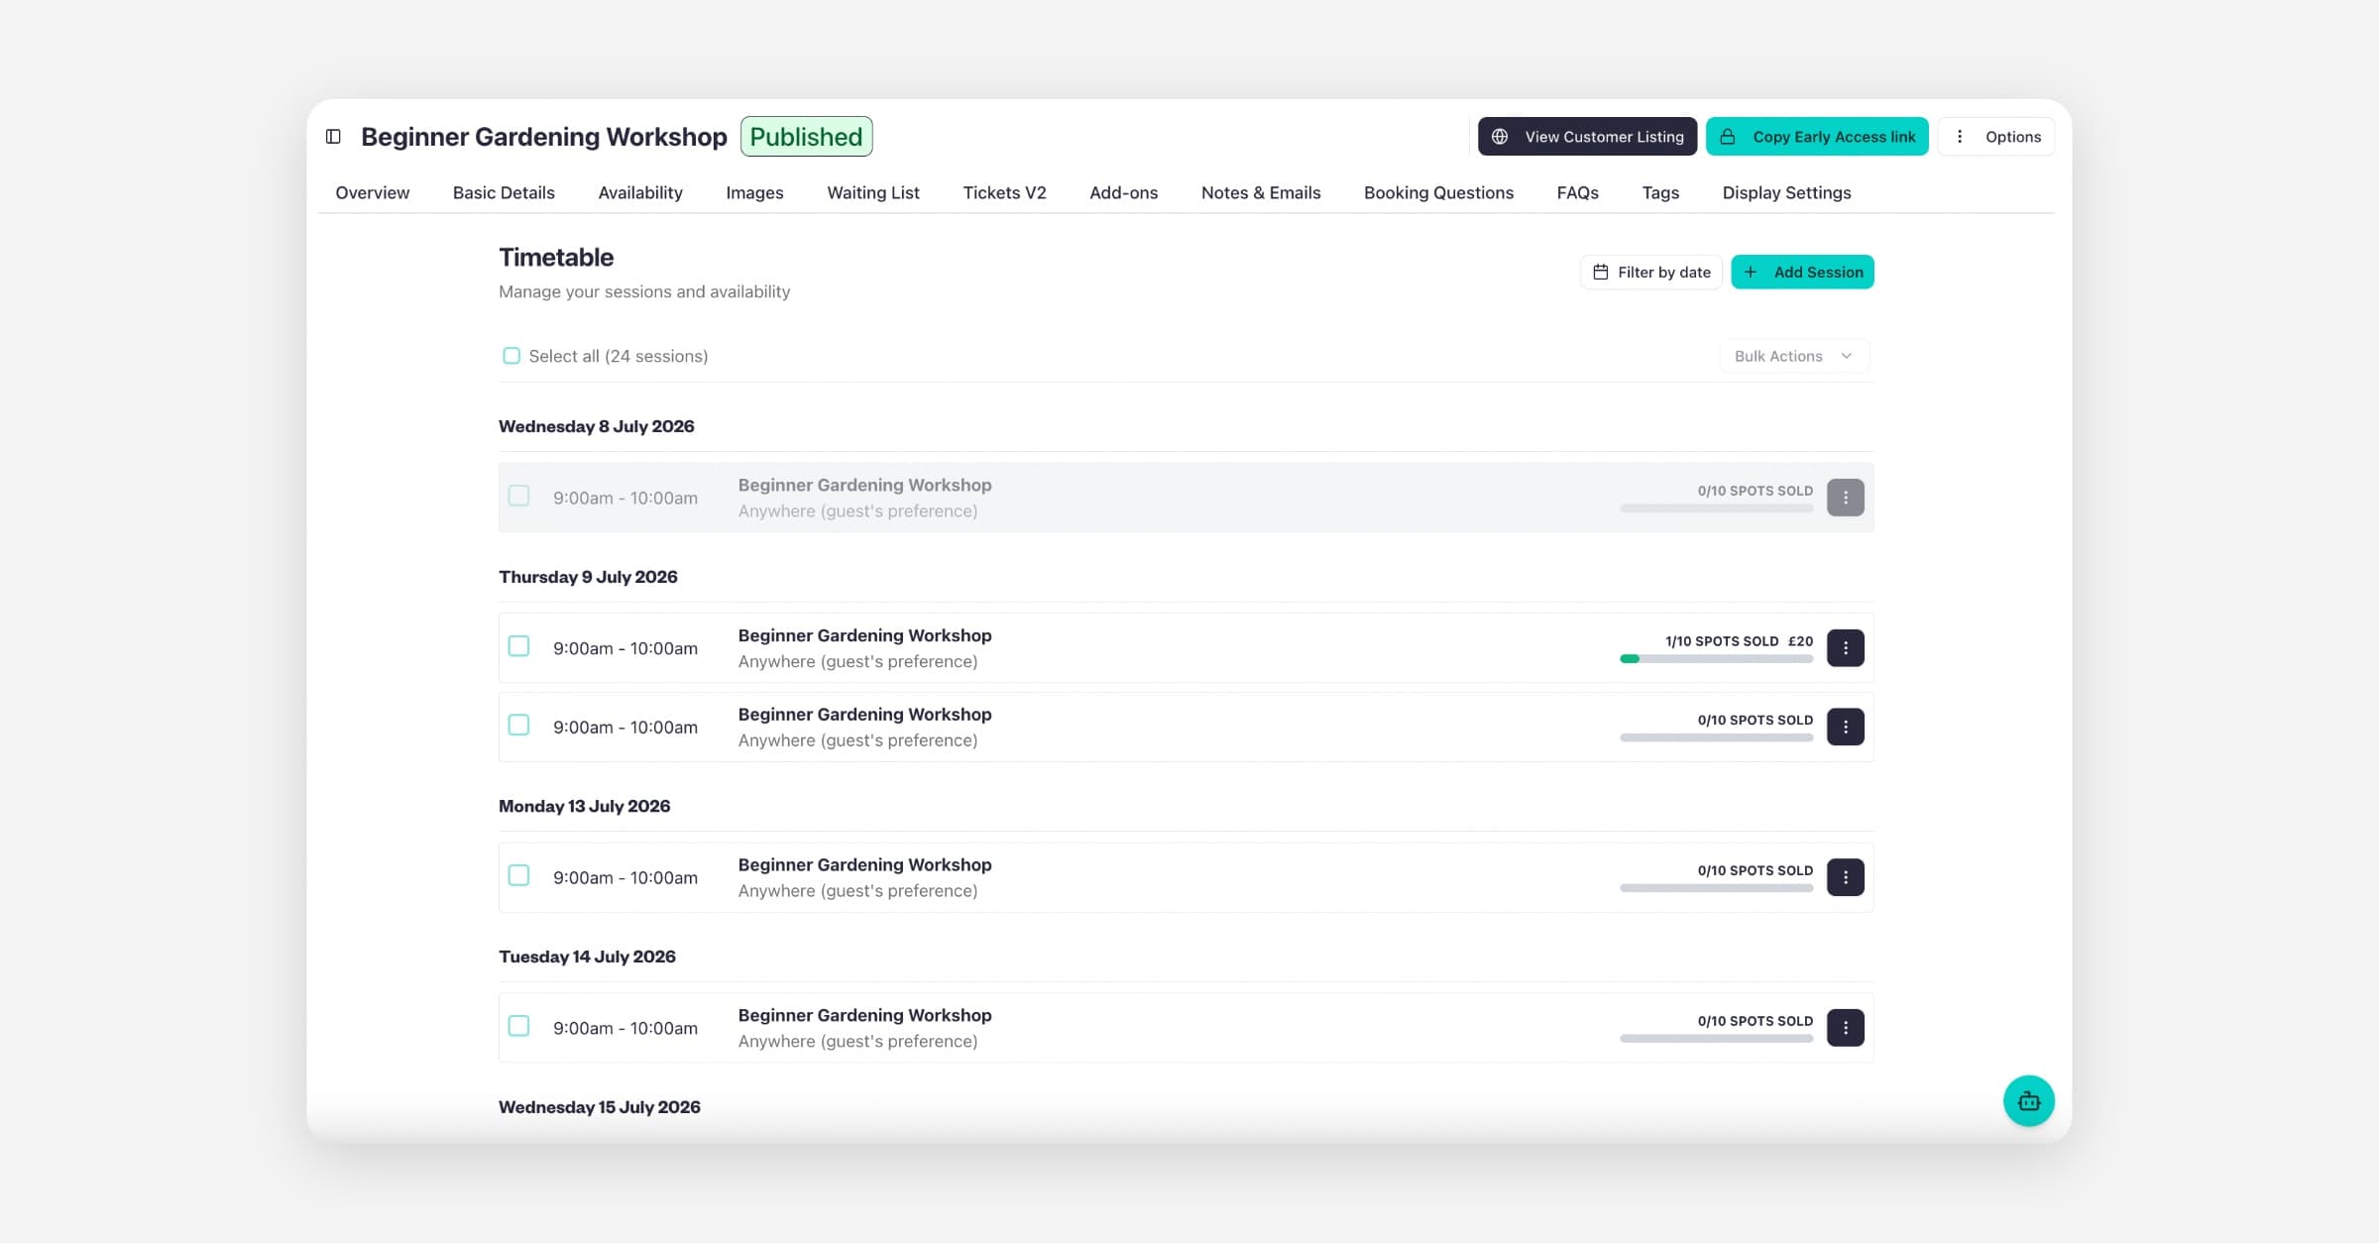Open session menu for Monday 13 July
2379x1243 pixels.
pos(1845,877)
